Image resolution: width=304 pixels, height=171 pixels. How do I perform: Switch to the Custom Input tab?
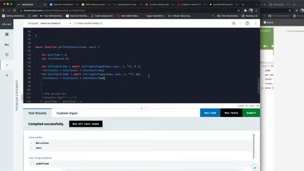point(67,113)
